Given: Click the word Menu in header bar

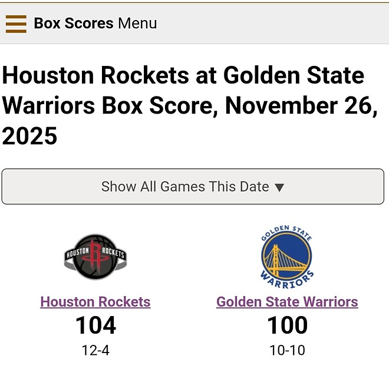Looking at the screenshot, I should point(137,24).
